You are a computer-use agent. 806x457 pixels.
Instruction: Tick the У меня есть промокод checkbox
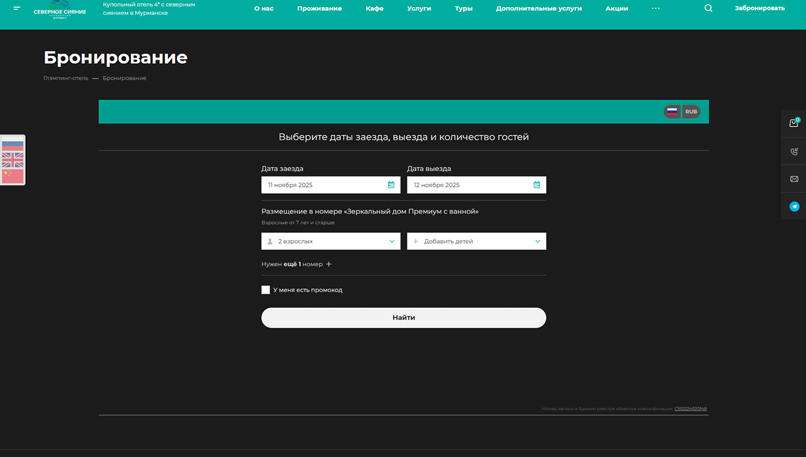(265, 290)
